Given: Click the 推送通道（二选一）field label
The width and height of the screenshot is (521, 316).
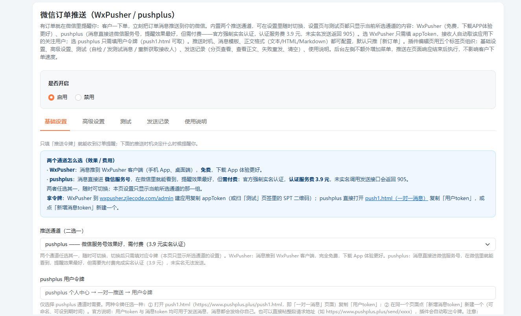Looking at the screenshot, I should pyautogui.click(x=62, y=231).
